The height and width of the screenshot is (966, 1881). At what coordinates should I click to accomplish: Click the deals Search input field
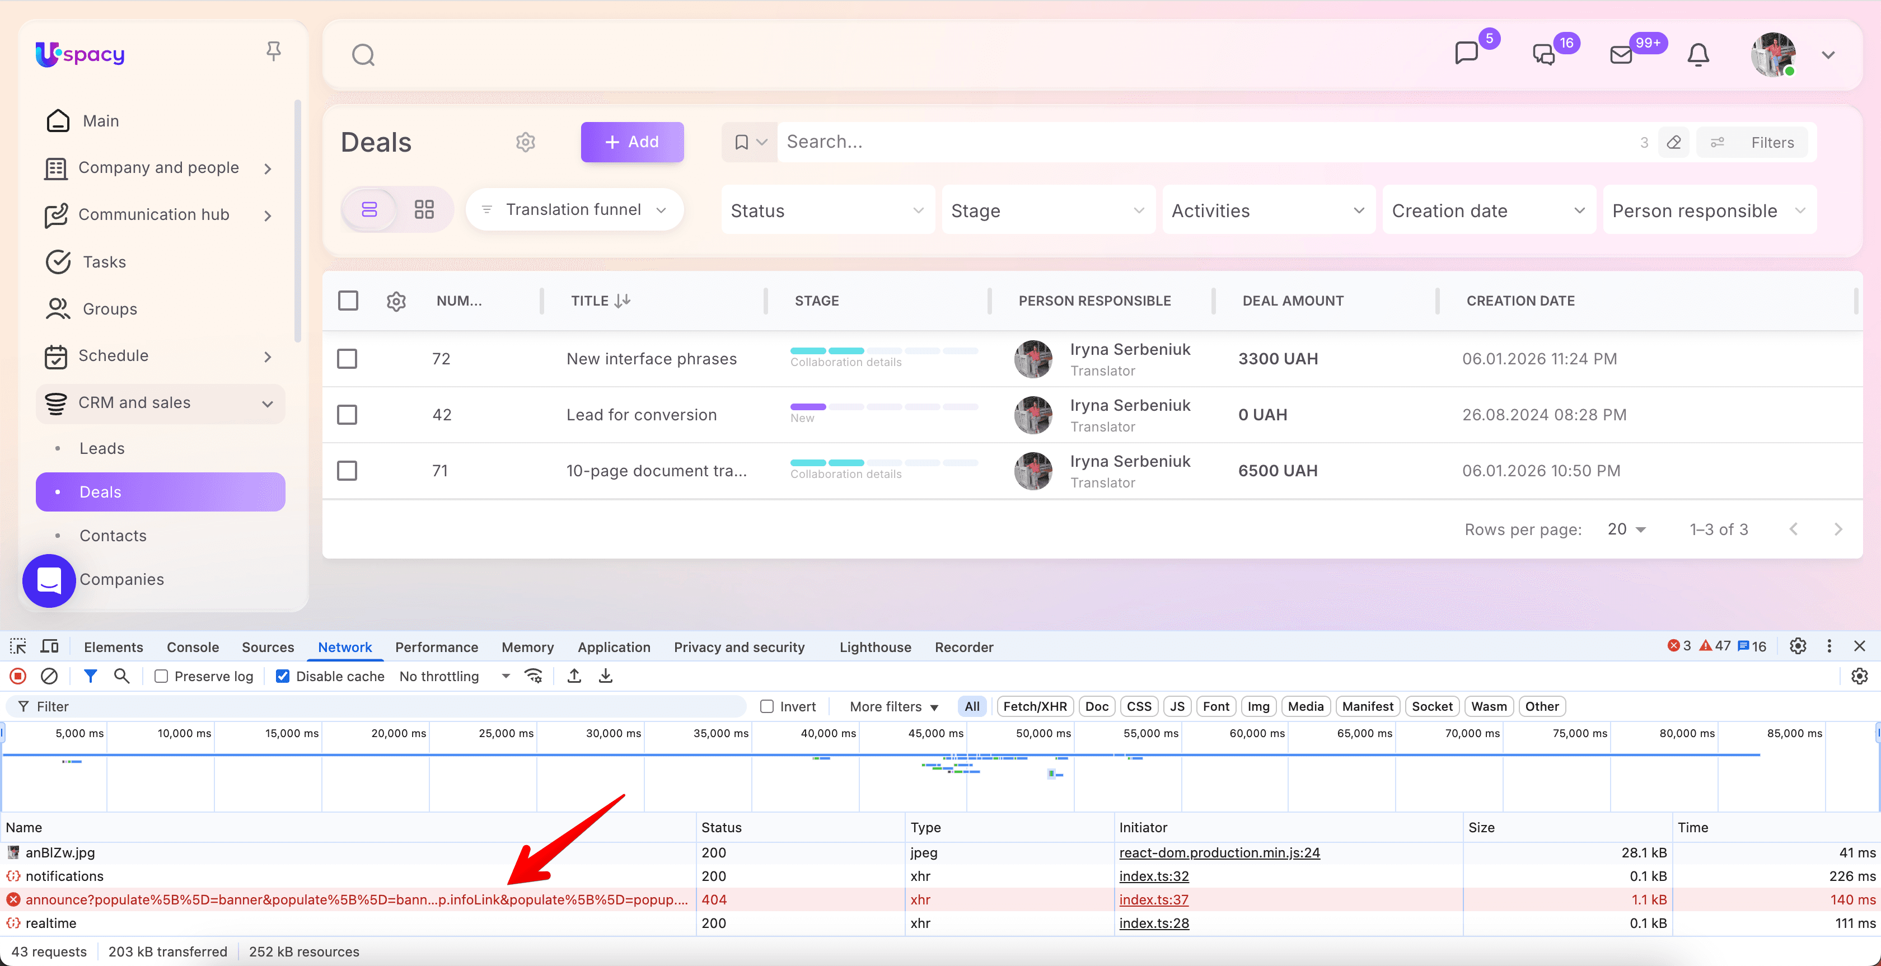pyautogui.click(x=1205, y=142)
